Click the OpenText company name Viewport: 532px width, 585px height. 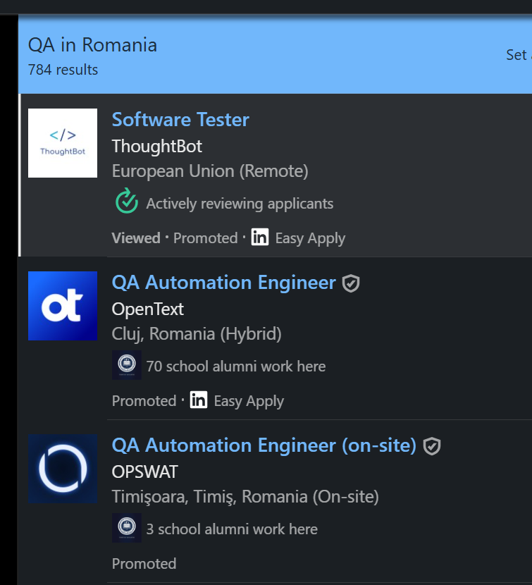click(x=148, y=309)
